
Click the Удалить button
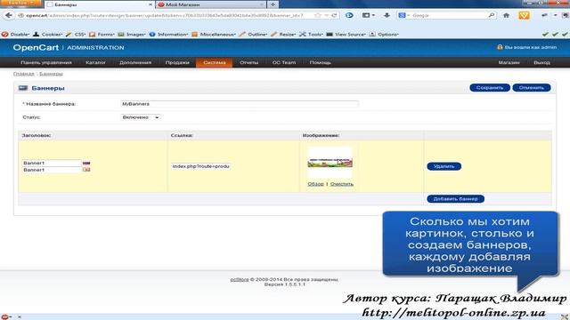coord(444,166)
